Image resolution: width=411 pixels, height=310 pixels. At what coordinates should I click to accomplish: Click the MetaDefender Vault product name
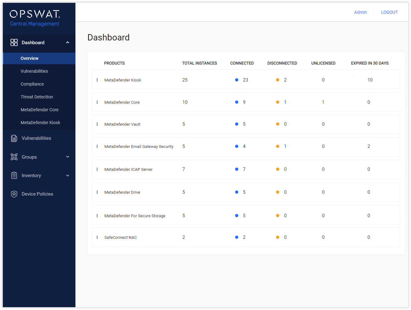tap(122, 124)
